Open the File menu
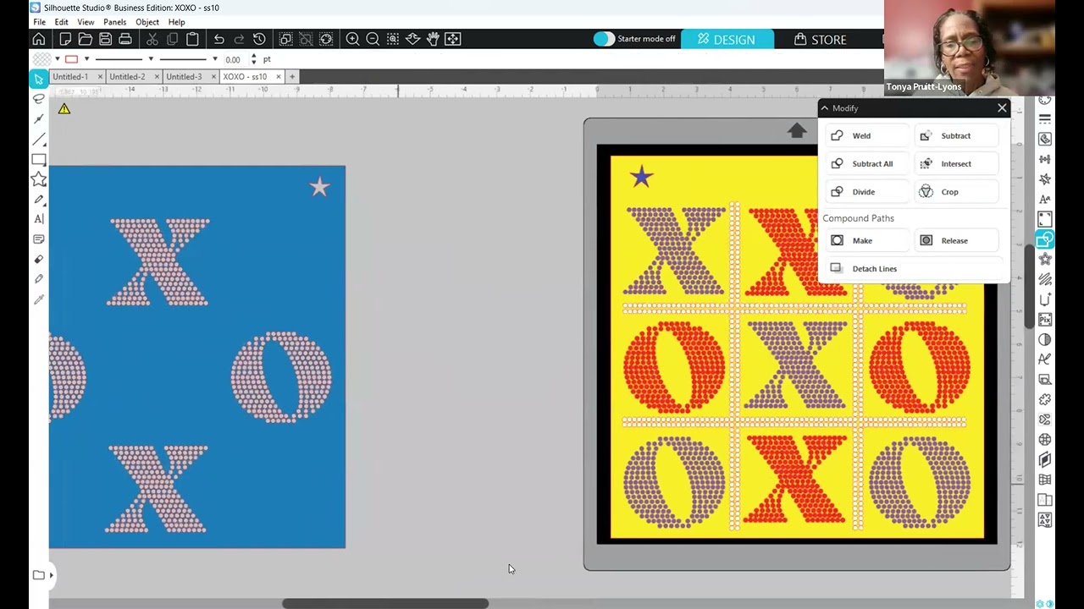 tap(40, 22)
